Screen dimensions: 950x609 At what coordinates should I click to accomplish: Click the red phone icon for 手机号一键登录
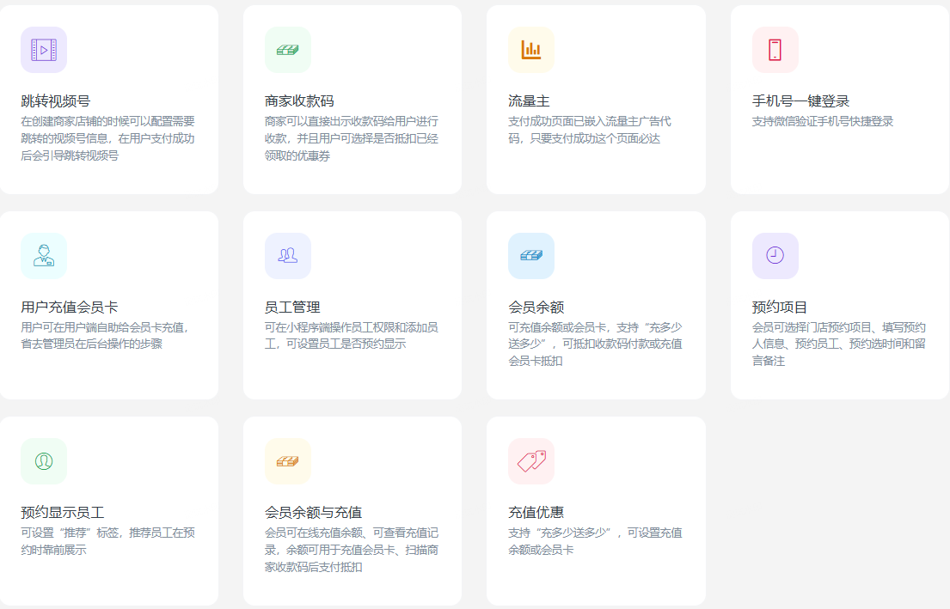pos(775,50)
